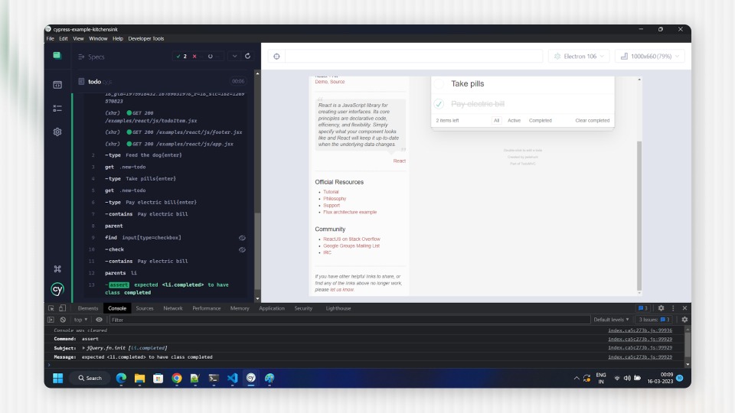This screenshot has width=735, height=413.
Task: Click the keyboard shortcuts command icon
Action: (57, 268)
